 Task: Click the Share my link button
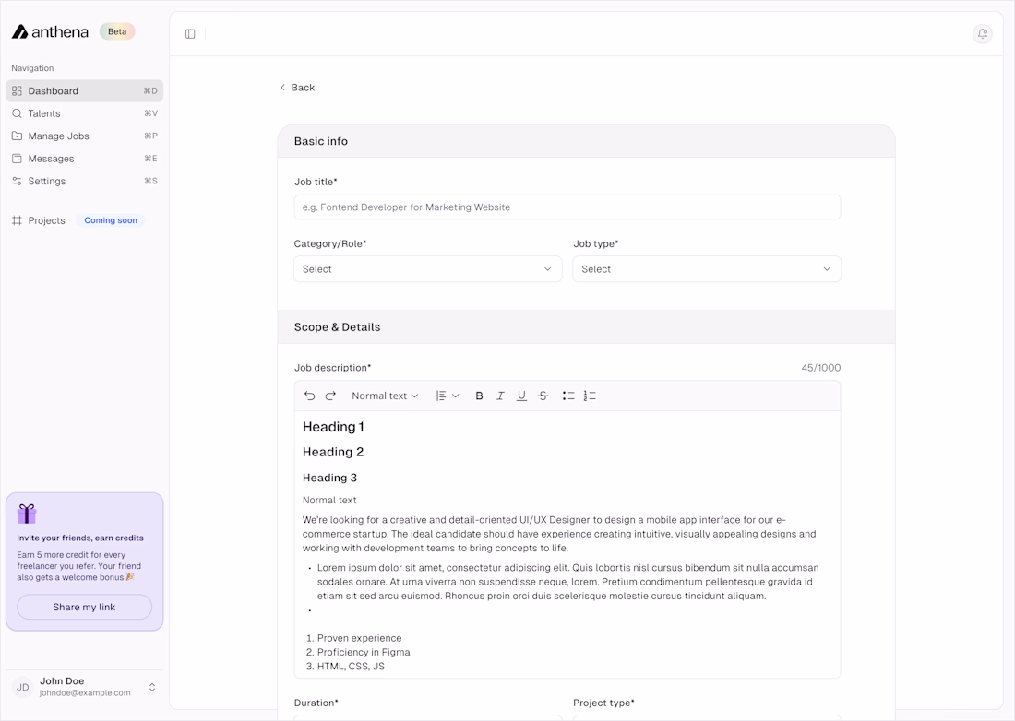pyautogui.click(x=84, y=608)
